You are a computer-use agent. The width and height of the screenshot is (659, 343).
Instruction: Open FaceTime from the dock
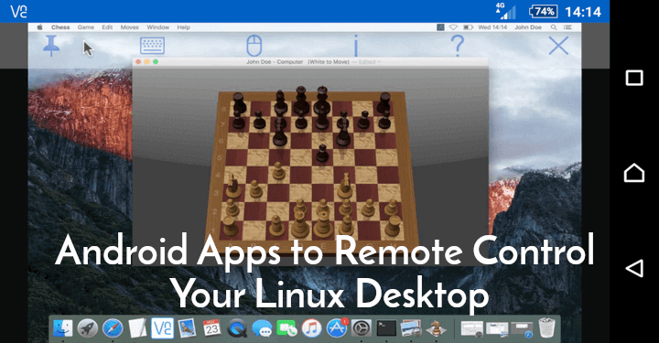(x=286, y=328)
